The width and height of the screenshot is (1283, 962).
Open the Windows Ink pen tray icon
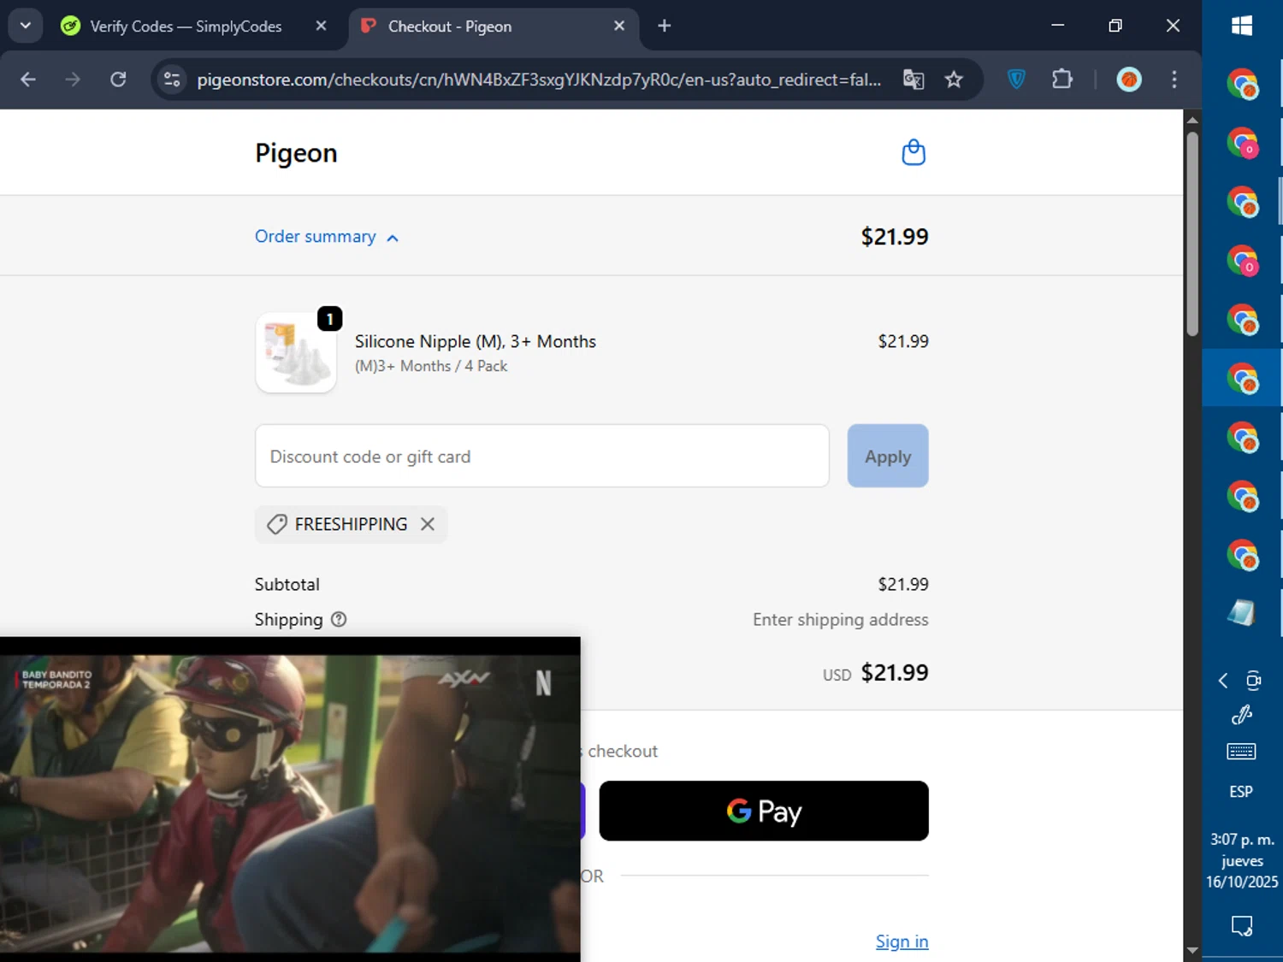1241,715
